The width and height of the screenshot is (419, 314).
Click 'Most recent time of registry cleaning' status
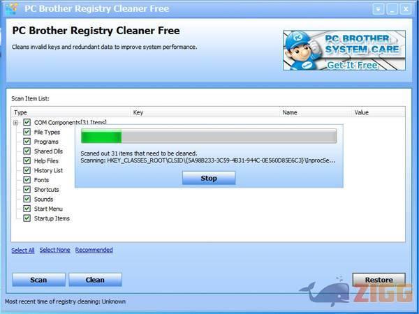[x=65, y=301]
